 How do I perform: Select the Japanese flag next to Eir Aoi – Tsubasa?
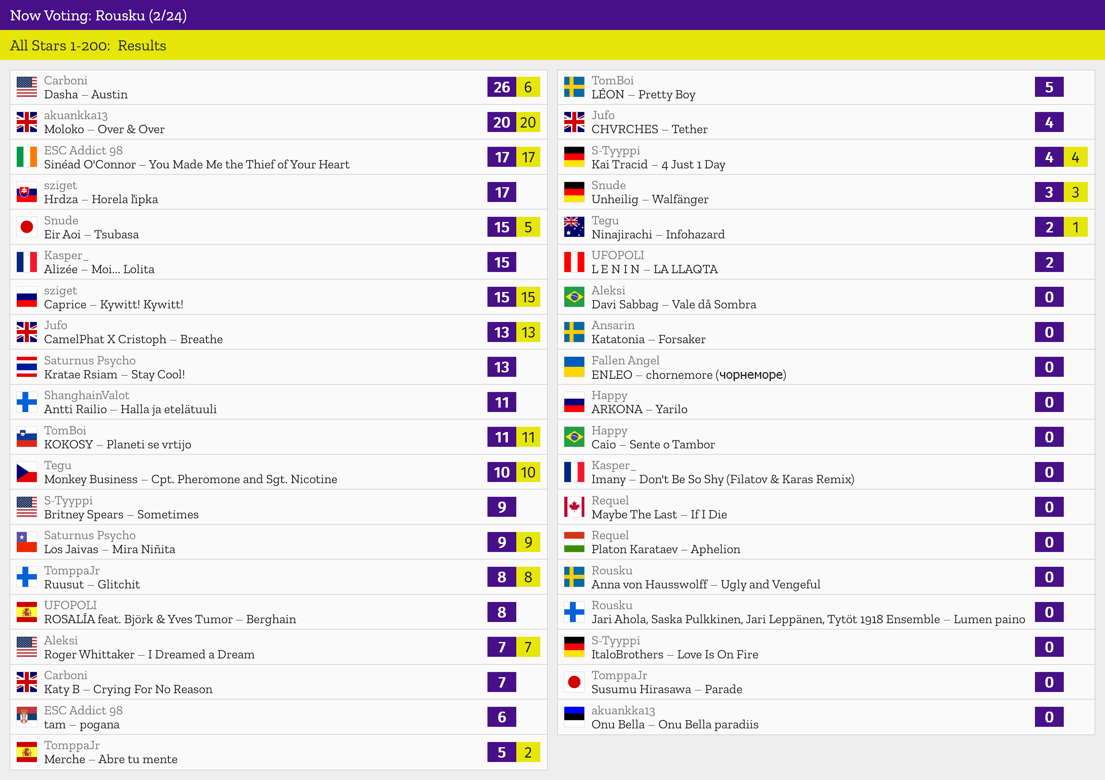(x=26, y=227)
